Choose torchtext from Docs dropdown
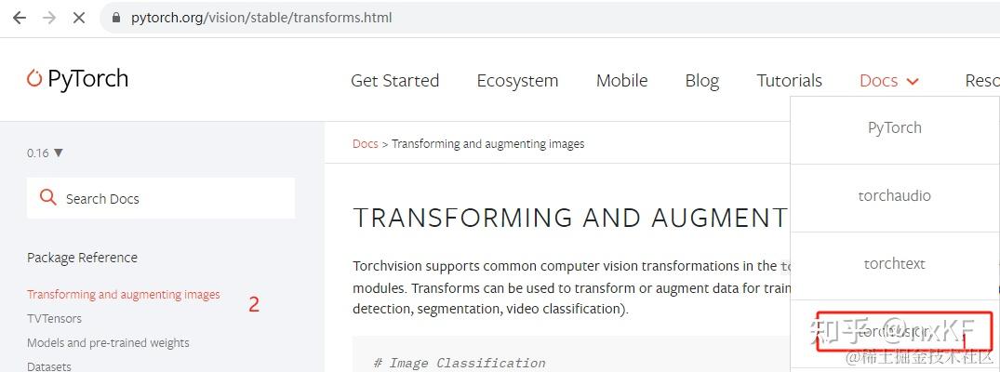This screenshot has width=1000, height=372. [894, 263]
